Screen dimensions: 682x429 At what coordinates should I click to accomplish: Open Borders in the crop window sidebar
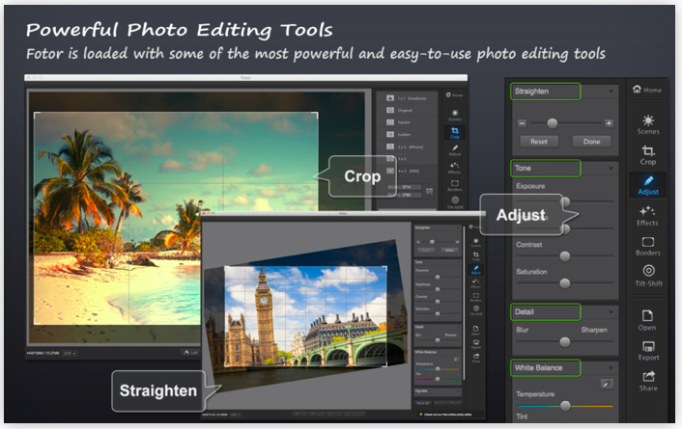[455, 186]
